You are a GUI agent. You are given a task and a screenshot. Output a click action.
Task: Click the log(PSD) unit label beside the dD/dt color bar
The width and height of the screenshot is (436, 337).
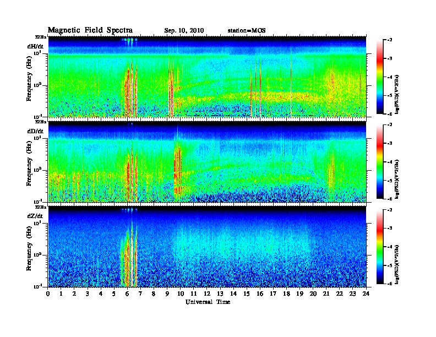click(397, 179)
